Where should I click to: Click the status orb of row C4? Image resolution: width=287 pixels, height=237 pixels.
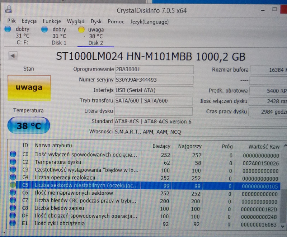click(x=13, y=177)
